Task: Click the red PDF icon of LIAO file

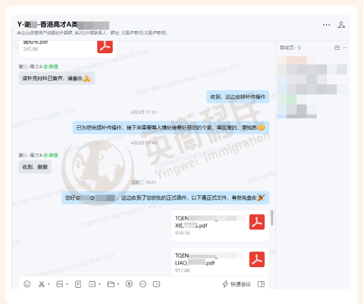Action: pyautogui.click(x=257, y=259)
